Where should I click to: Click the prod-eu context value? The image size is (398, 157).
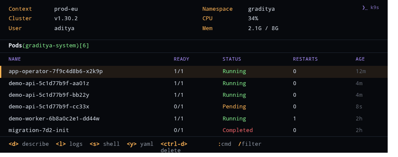[x=66, y=9]
